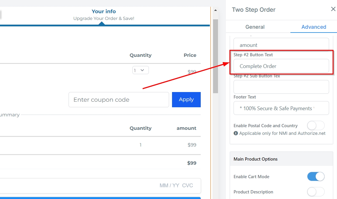Open the product Quantity dropdown
337x199 pixels.
click(140, 70)
